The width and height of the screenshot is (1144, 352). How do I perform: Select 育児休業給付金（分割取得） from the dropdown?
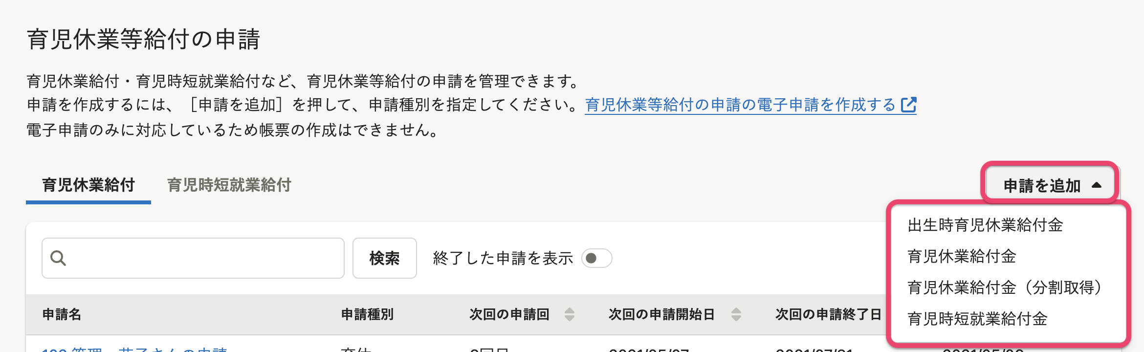click(x=1004, y=288)
